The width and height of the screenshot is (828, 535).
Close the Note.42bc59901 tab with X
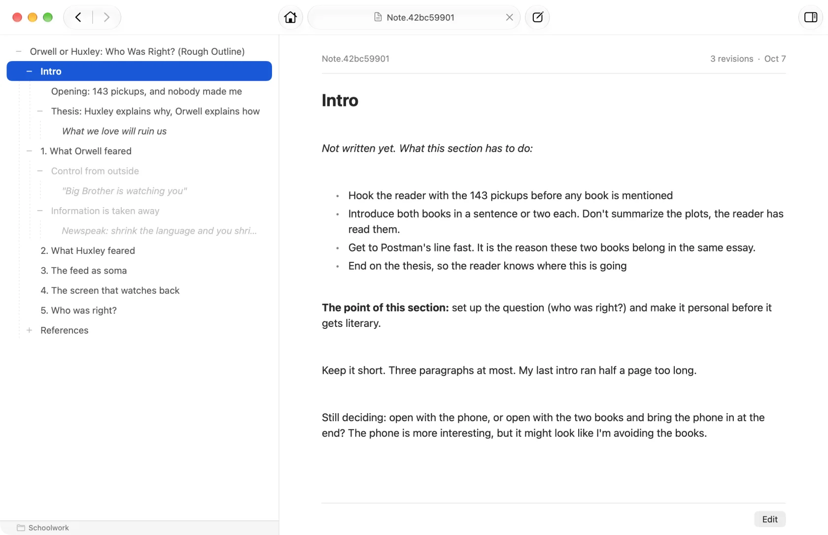tap(509, 17)
